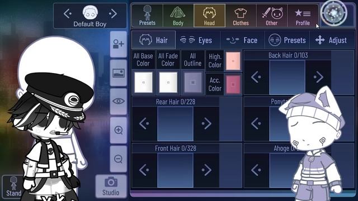The image size is (358, 201).
Task: Open the Body category tab
Action: [178, 16]
